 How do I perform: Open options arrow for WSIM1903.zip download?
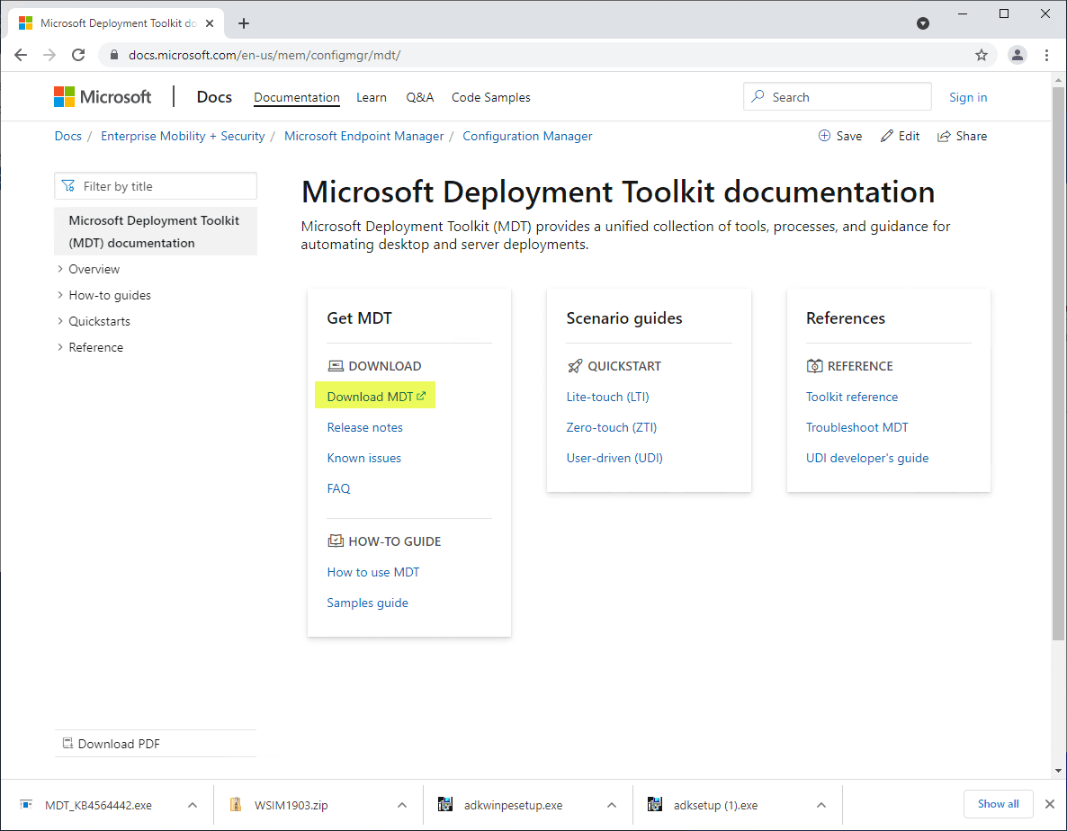tap(402, 805)
